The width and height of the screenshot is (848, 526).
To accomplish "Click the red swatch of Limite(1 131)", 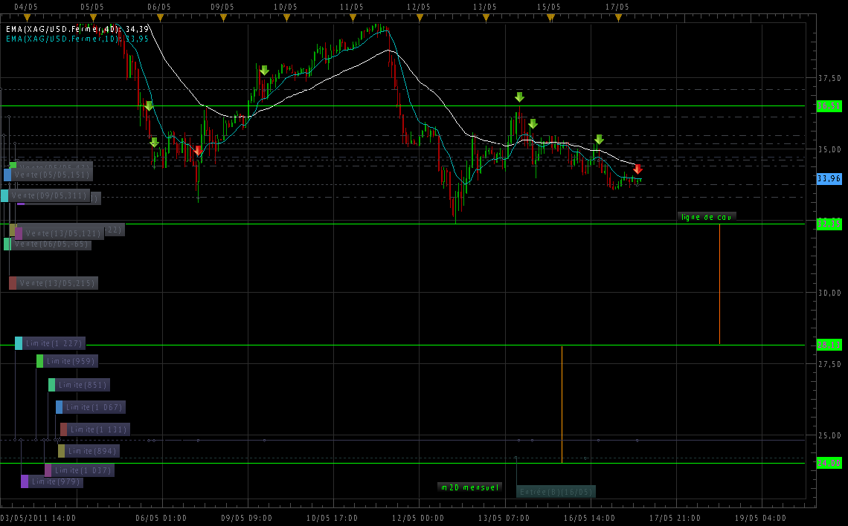I will (64, 429).
